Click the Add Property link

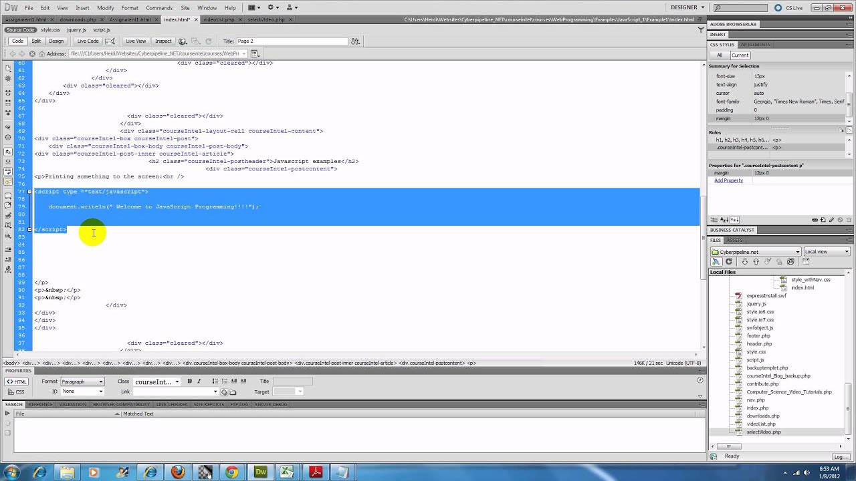(x=728, y=180)
